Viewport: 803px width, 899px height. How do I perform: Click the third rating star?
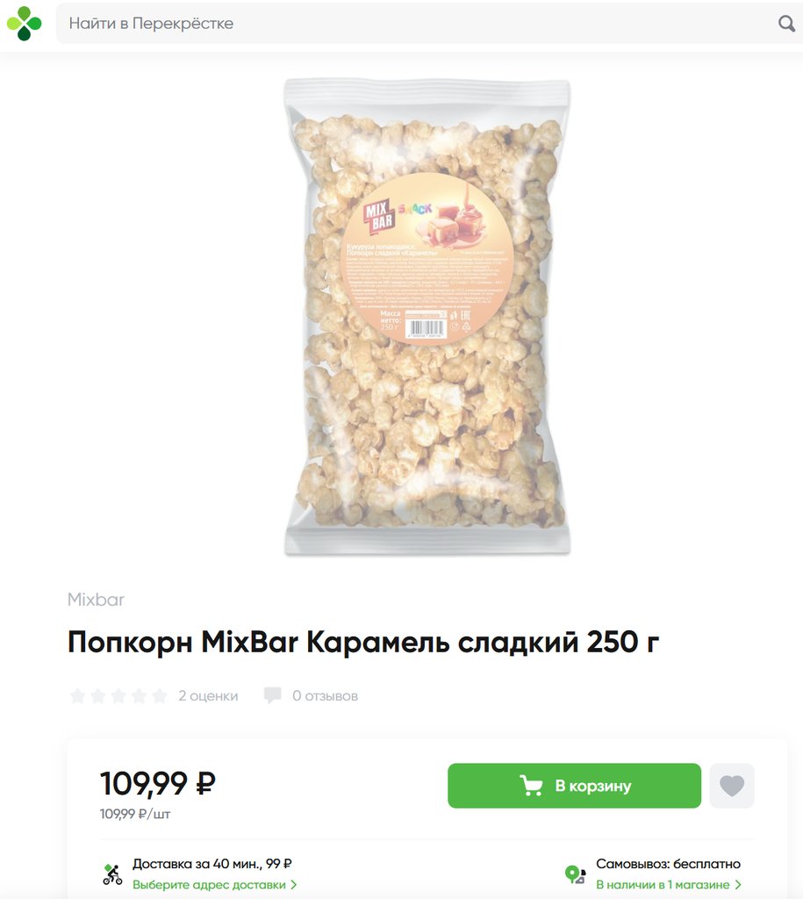click(118, 696)
